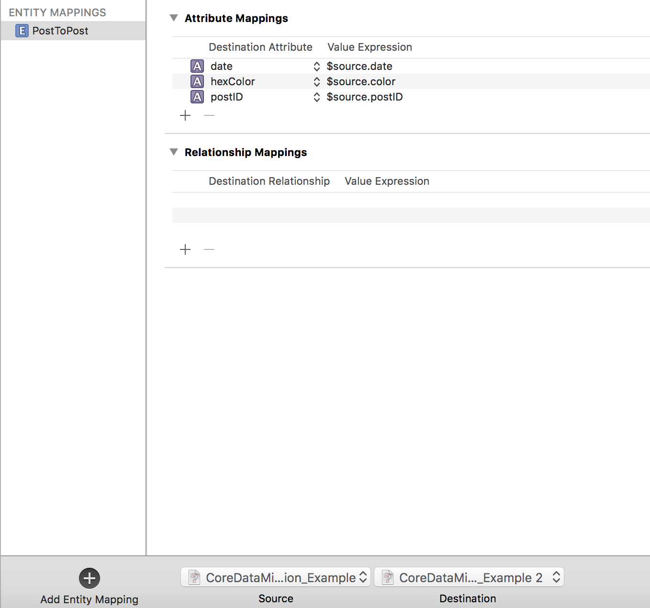Click the attribute icon beside date
The image size is (650, 608).
[197, 66]
